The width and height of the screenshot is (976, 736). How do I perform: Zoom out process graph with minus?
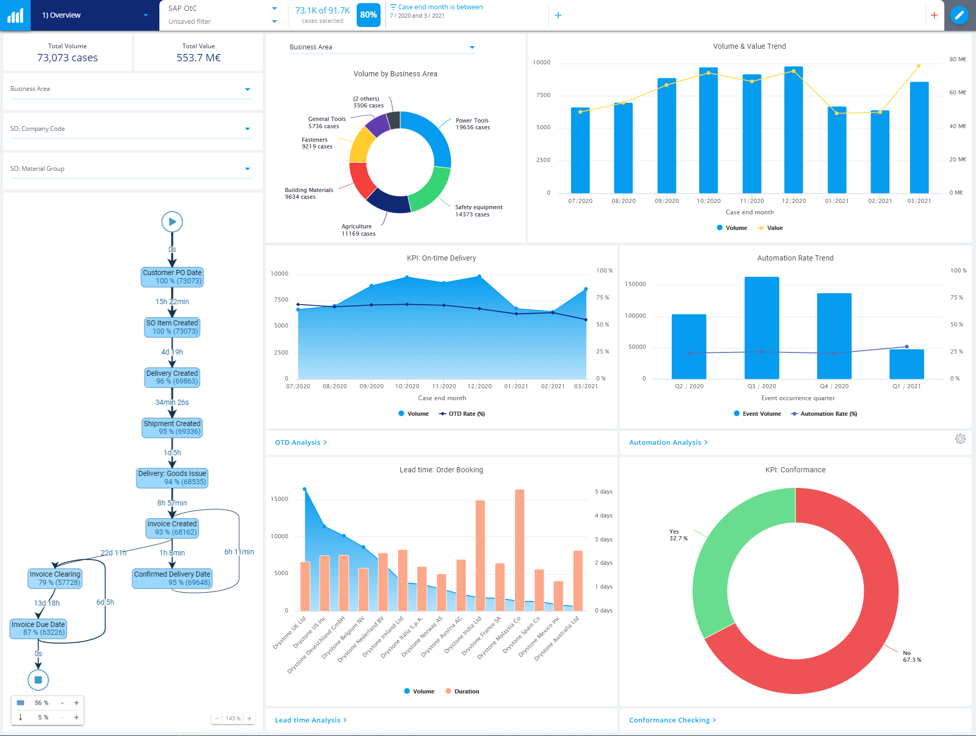[217, 718]
